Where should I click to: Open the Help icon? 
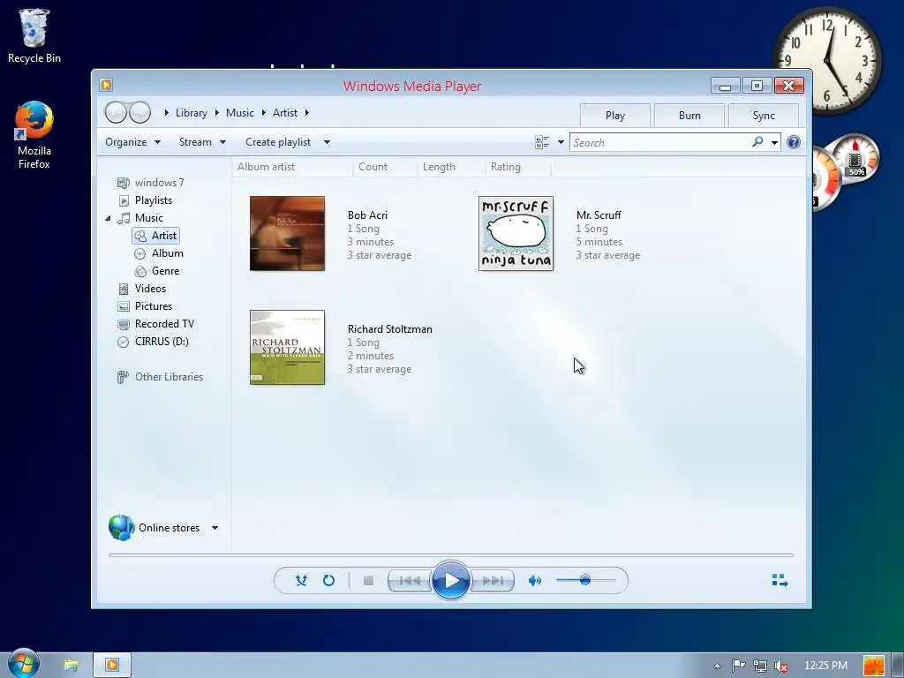click(x=794, y=142)
